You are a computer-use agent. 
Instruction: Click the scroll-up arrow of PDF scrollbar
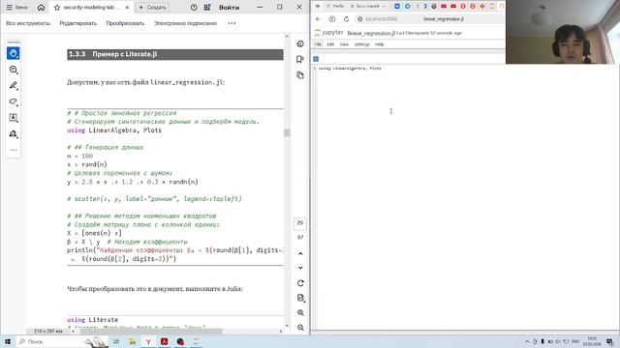287,37
